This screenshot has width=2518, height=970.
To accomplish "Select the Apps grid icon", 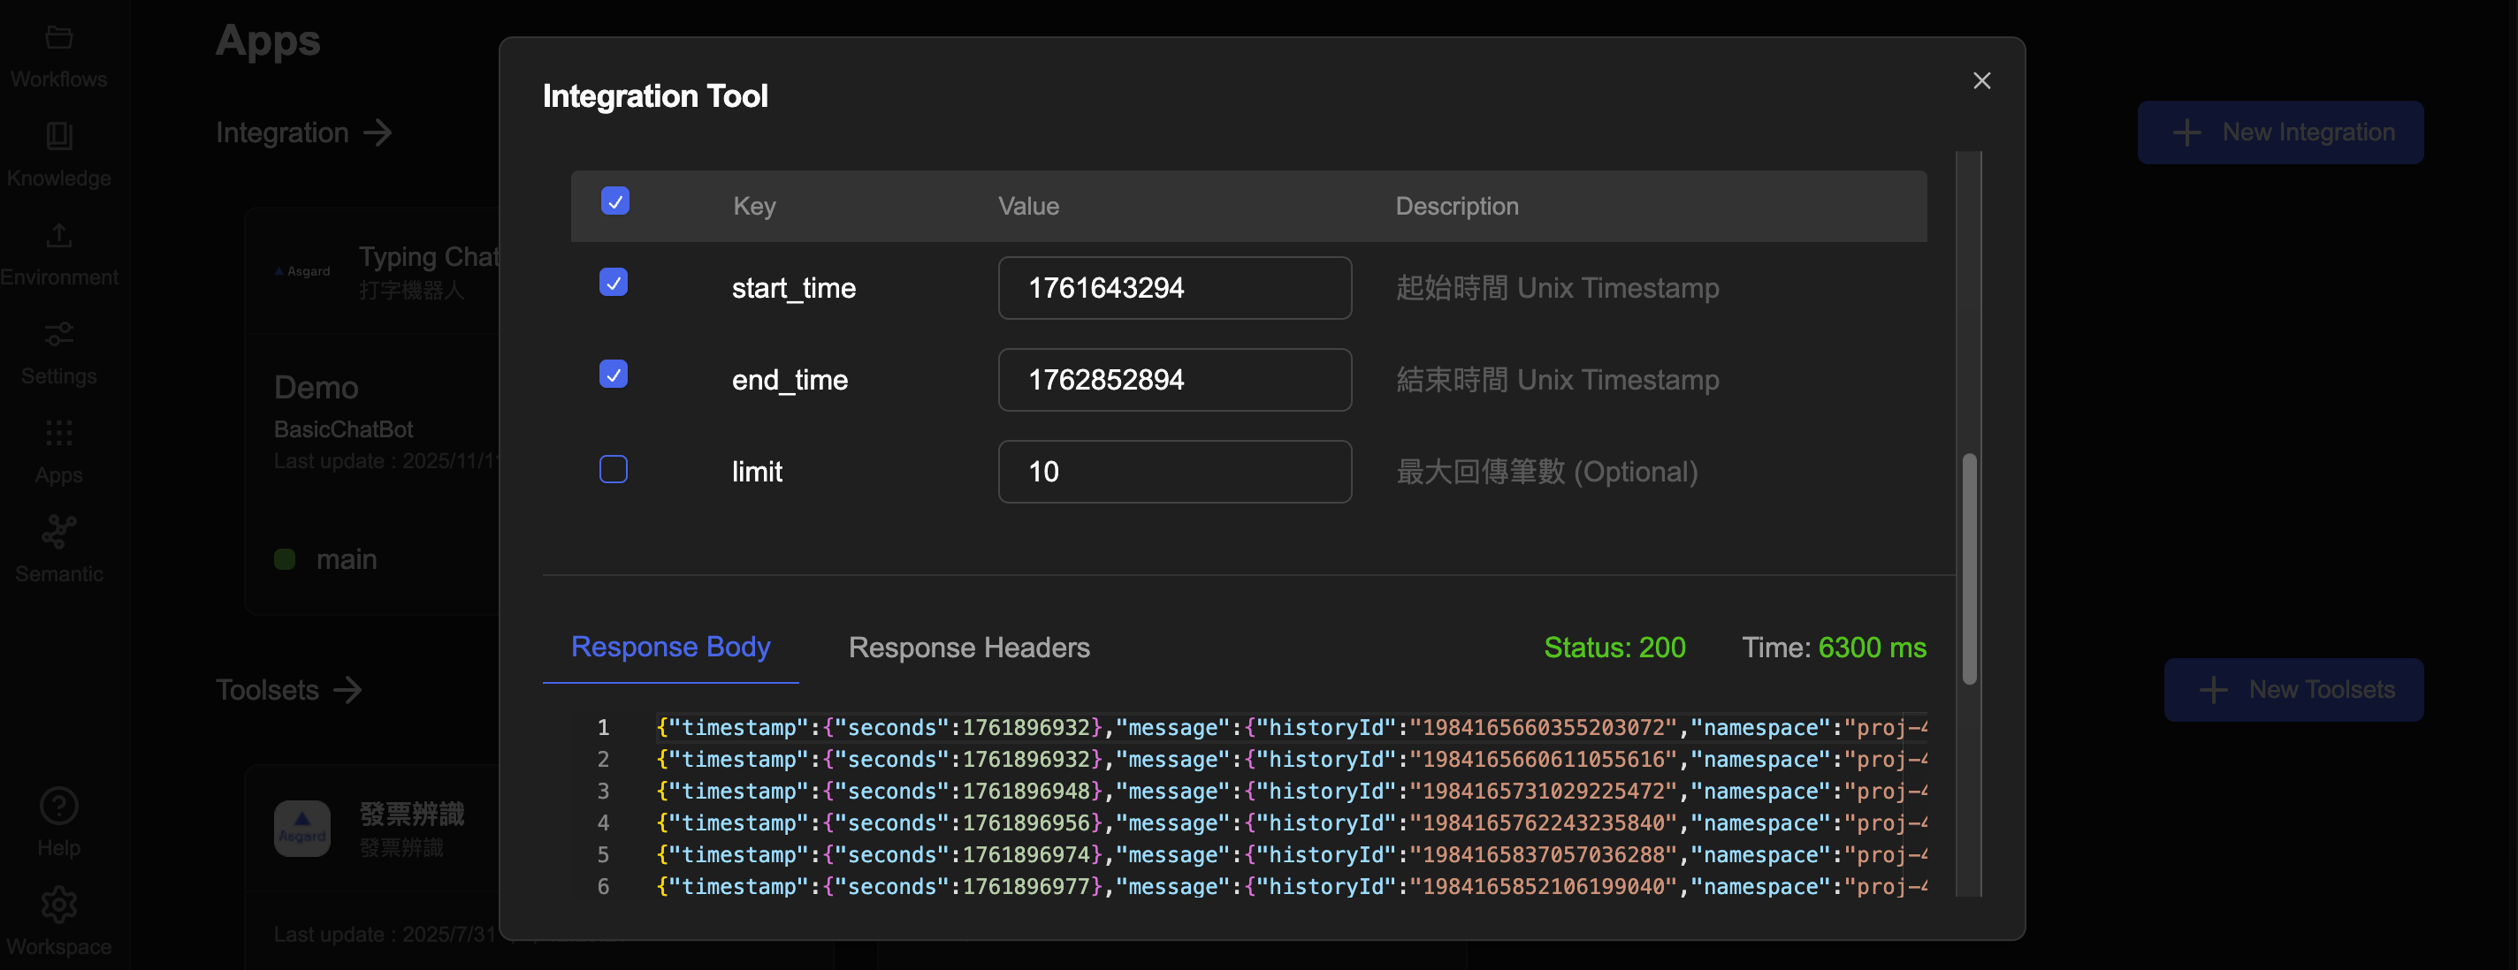I will 58,433.
